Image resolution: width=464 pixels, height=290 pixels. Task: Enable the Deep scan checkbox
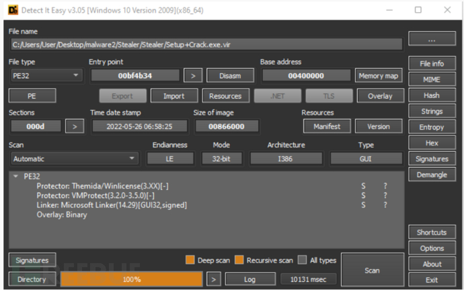[x=190, y=260]
